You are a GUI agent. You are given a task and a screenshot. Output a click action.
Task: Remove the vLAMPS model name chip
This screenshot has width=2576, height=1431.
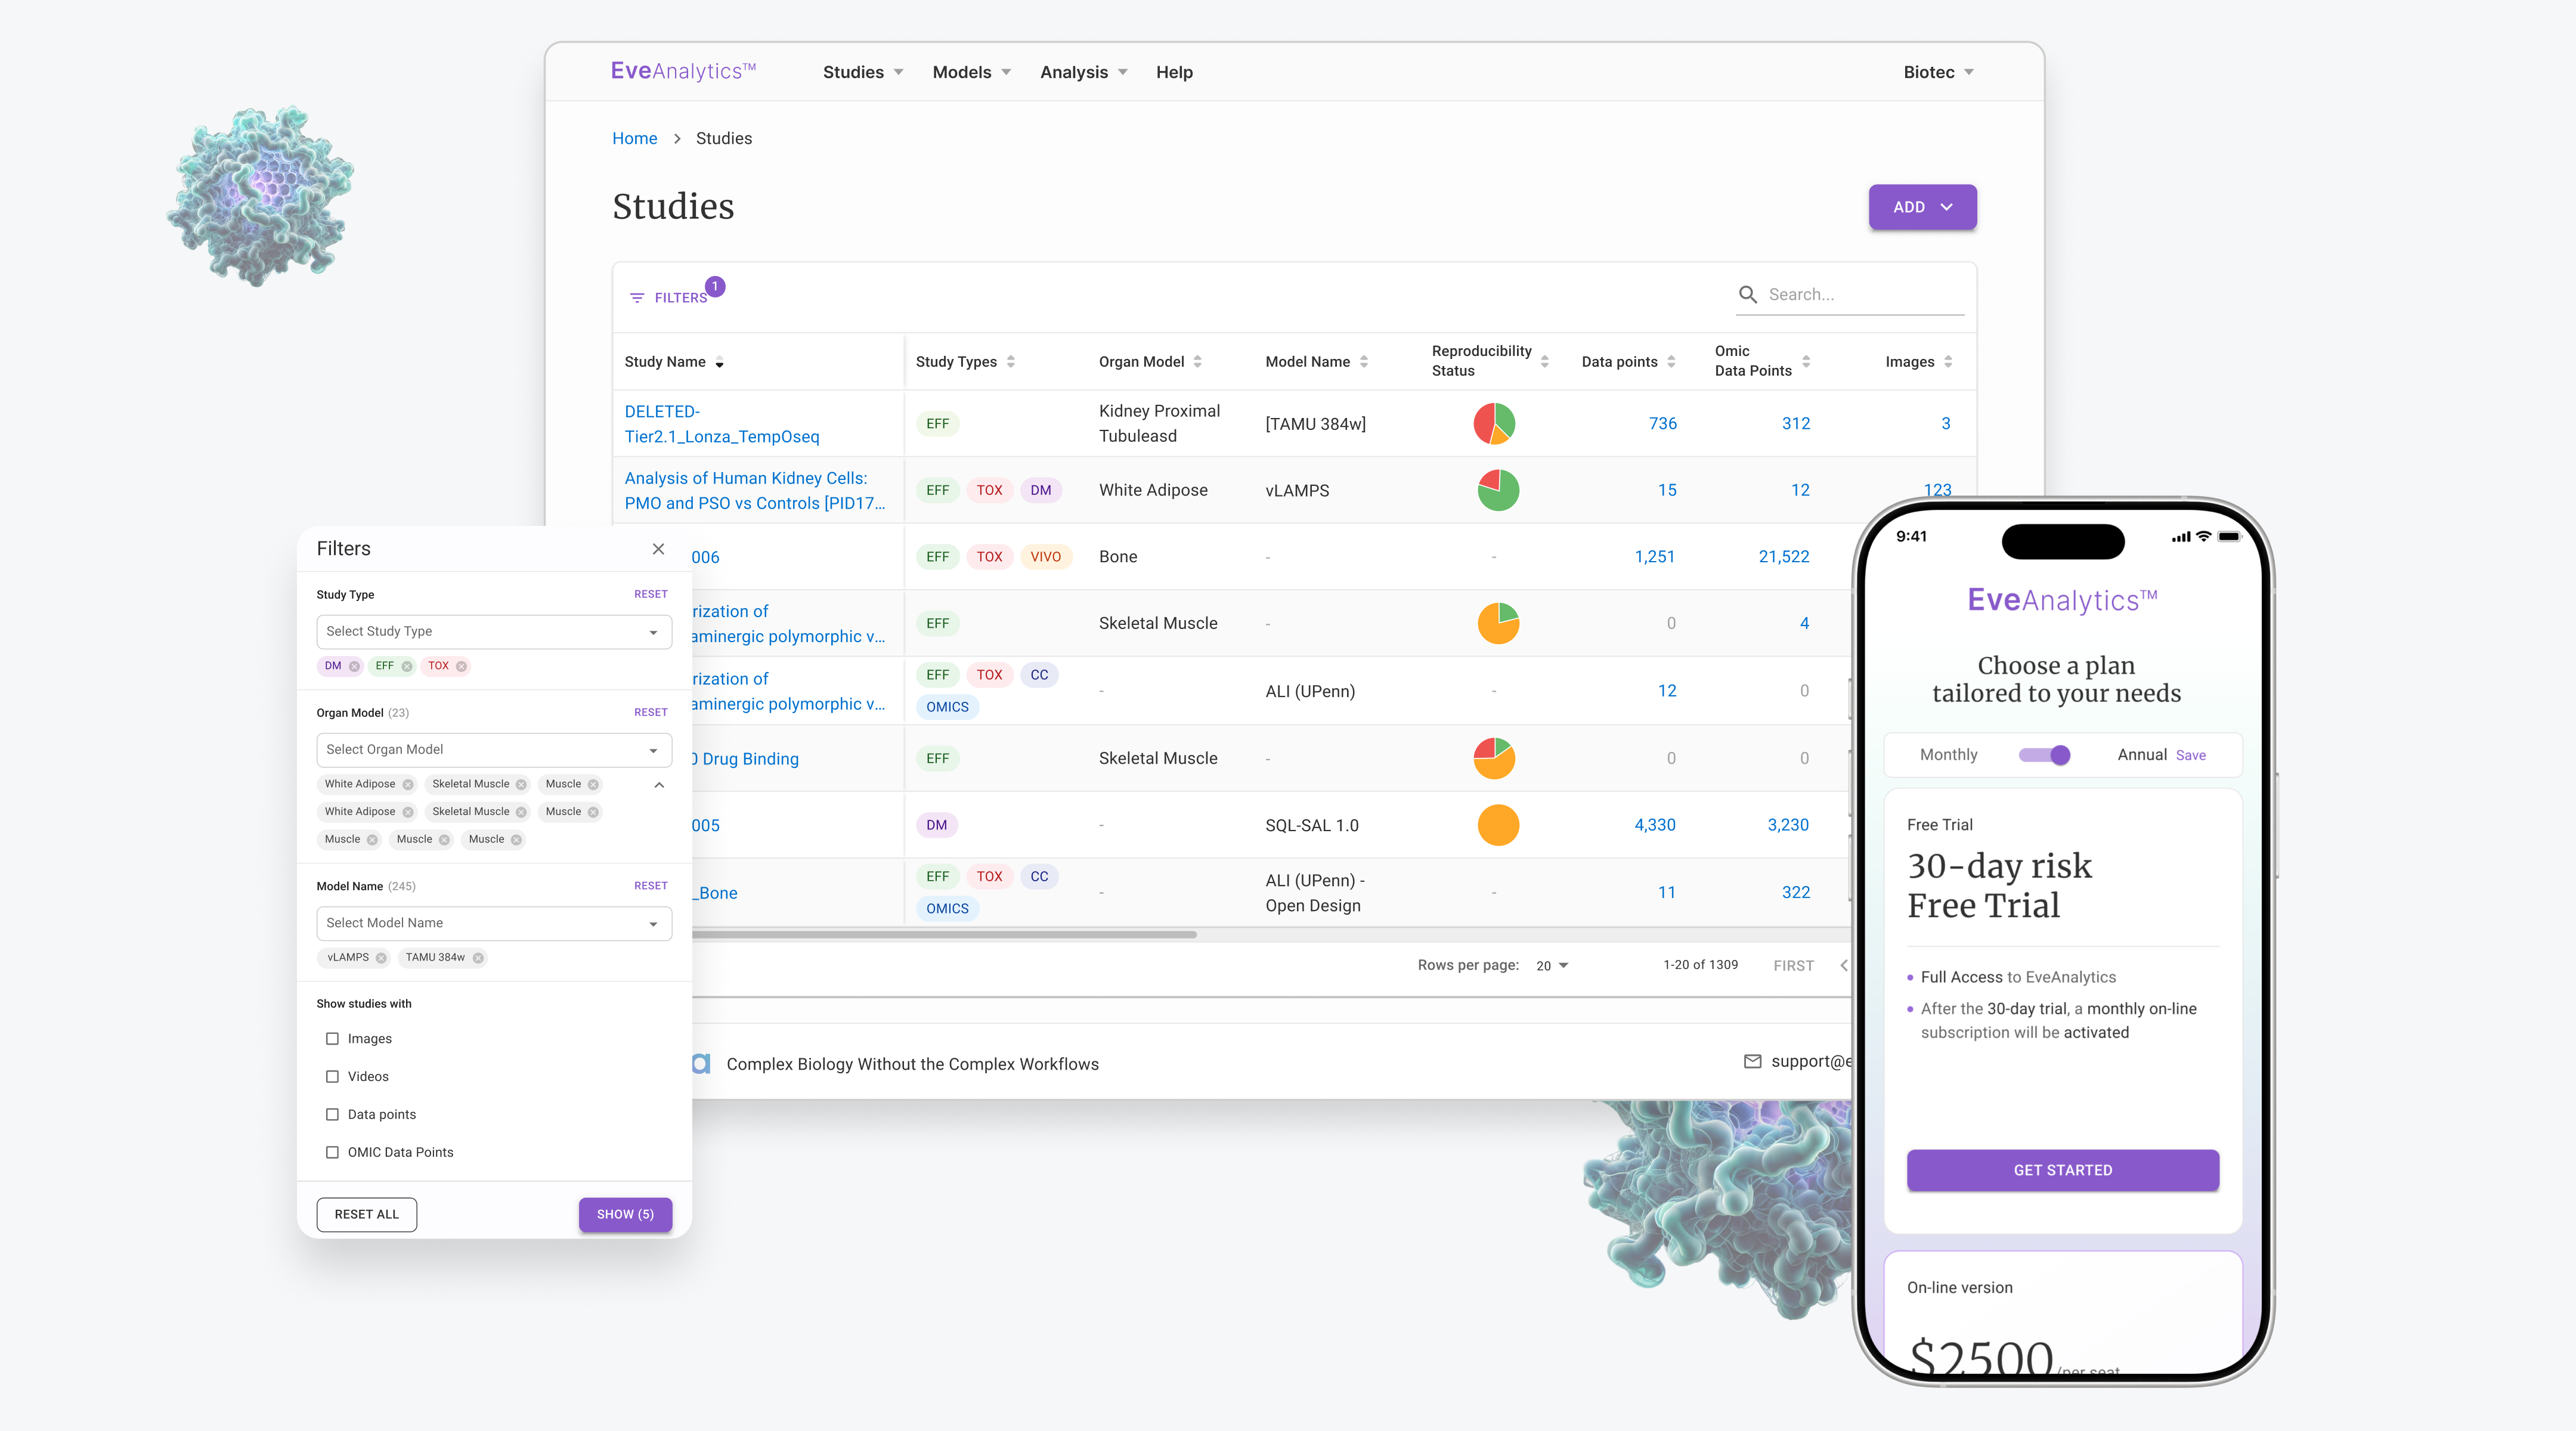[x=381, y=958]
